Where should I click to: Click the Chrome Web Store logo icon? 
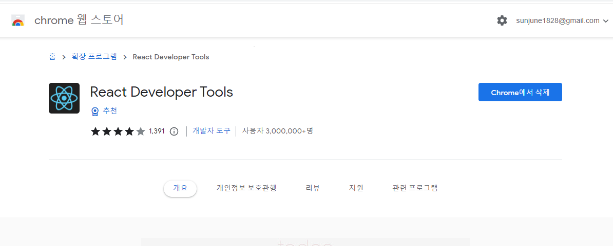click(18, 20)
